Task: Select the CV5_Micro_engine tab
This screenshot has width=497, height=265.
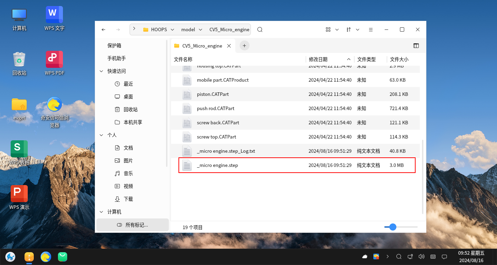Action: point(203,46)
